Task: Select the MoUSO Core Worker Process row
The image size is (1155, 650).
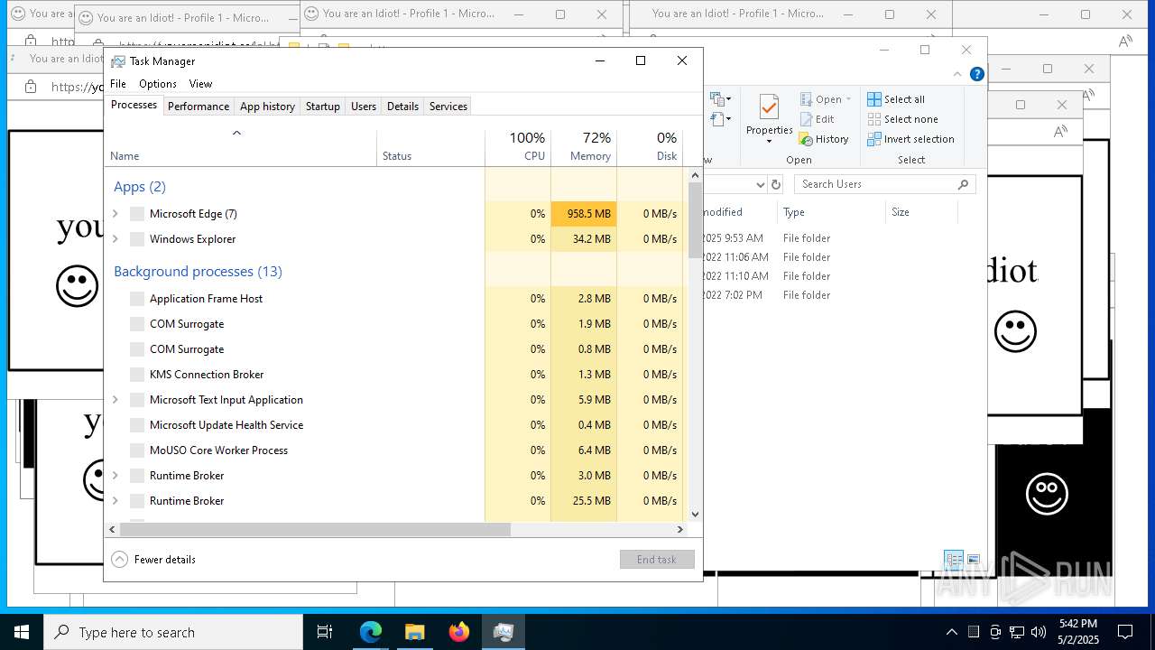Action: point(394,450)
